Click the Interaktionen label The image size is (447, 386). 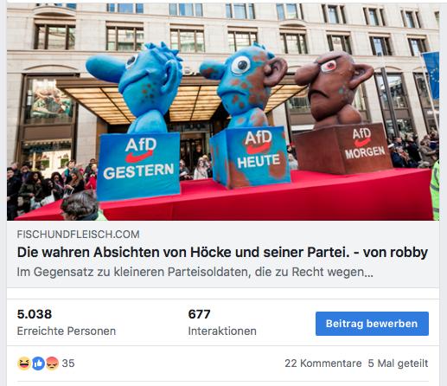pos(222,331)
